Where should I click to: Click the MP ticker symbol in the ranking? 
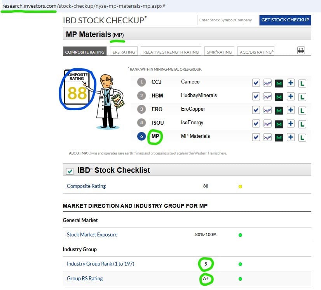point(155,136)
